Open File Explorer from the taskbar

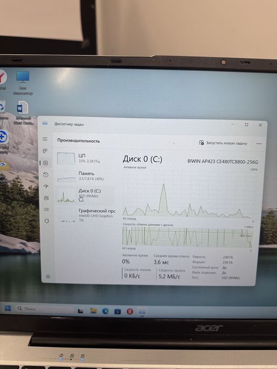(93, 311)
